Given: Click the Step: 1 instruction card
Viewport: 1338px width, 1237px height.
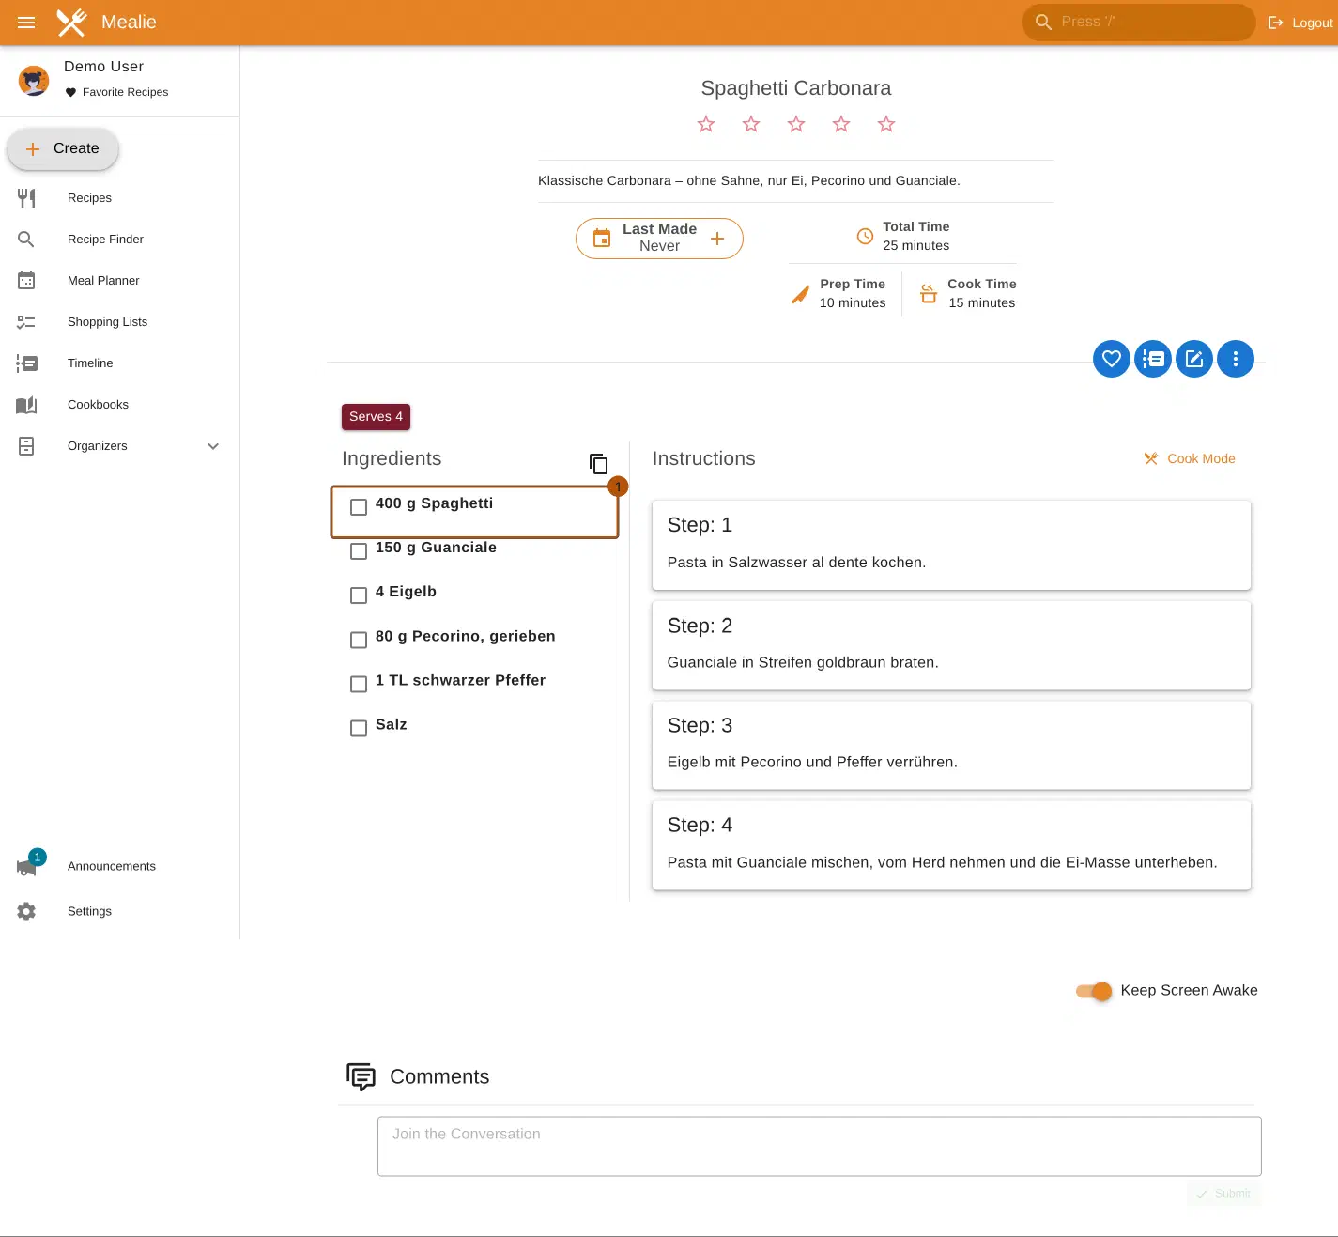Looking at the screenshot, I should [x=951, y=545].
